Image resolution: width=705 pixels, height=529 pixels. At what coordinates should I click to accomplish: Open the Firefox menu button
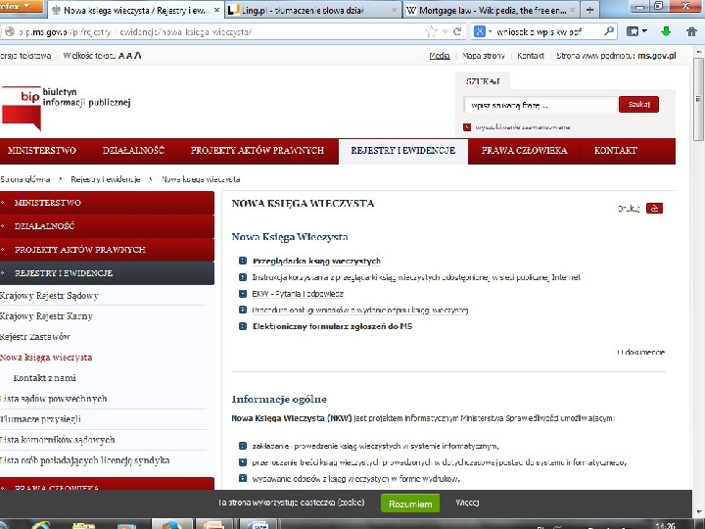click(22, 6)
